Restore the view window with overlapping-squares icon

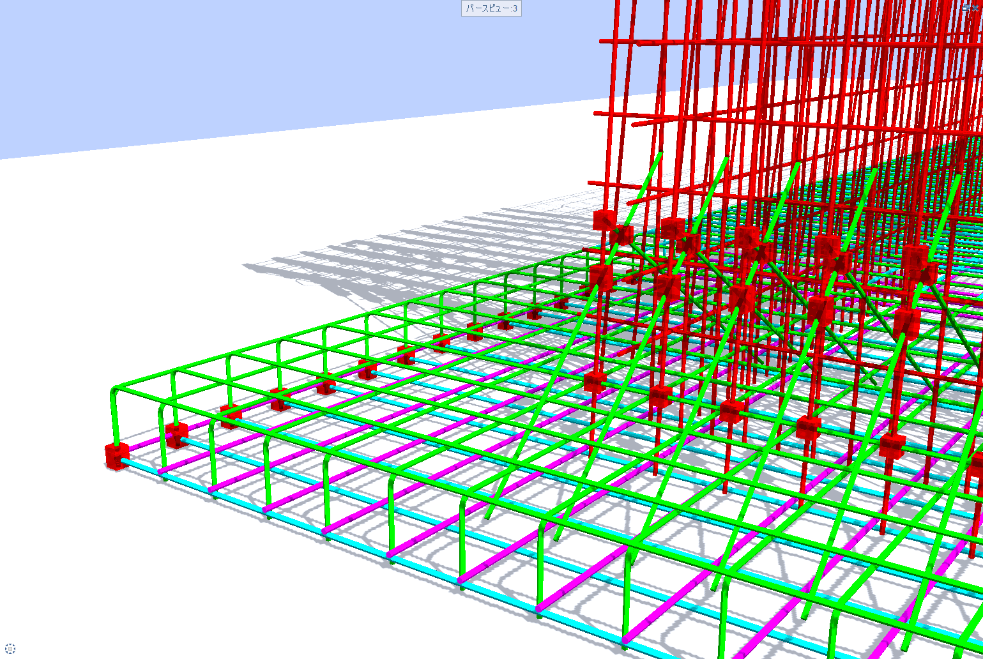966,8
